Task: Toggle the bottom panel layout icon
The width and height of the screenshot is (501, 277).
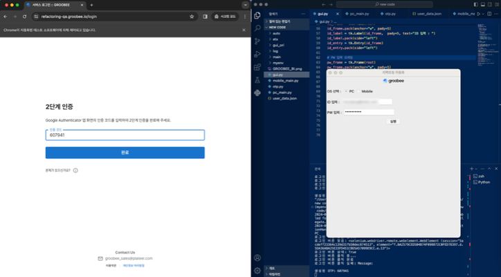Action: point(483,4)
